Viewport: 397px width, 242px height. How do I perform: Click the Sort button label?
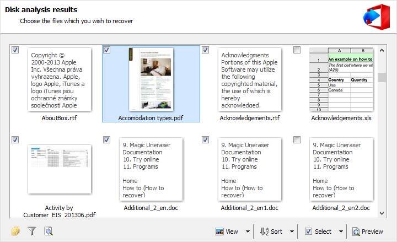(x=276, y=232)
